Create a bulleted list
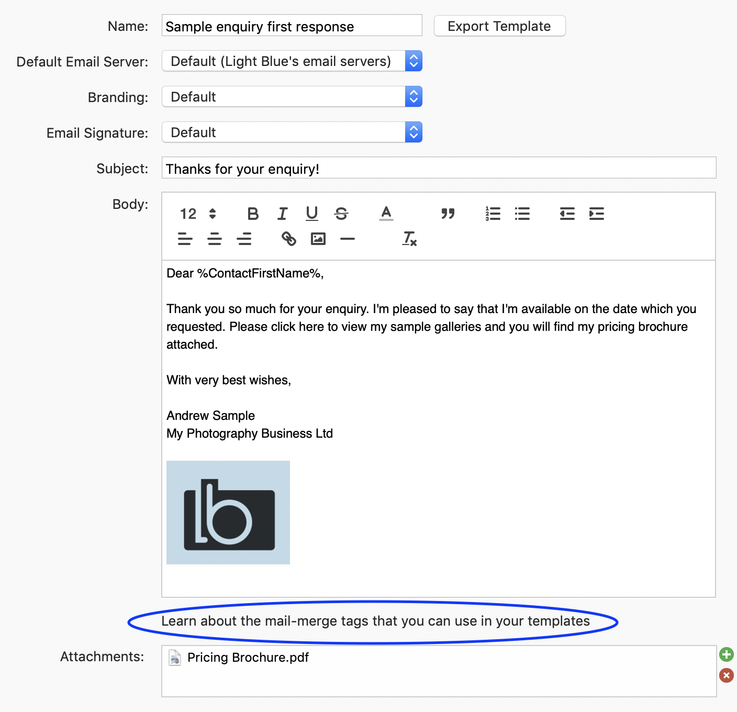 (522, 214)
